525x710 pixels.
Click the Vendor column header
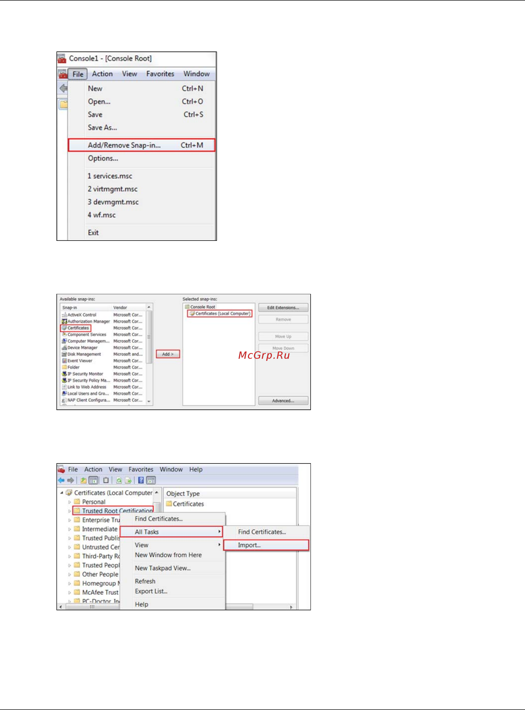click(120, 308)
